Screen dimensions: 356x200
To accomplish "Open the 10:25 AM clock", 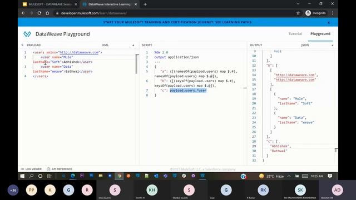I will (x=317, y=176).
